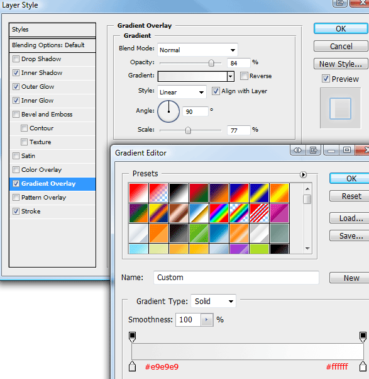Pick the black-to-white gradient preset
369x379 pixels.
point(179,193)
